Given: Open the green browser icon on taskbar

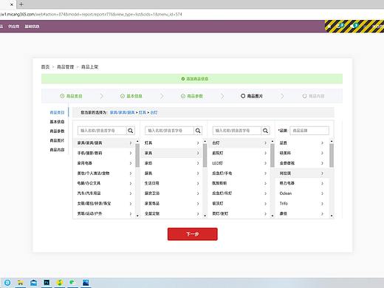Looking at the screenshot, I should tap(72, 282).
